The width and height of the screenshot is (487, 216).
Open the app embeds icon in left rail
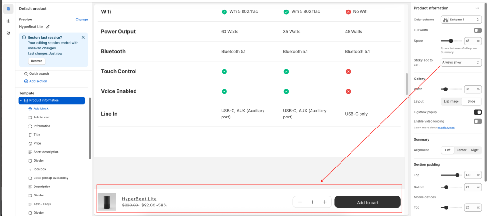click(9, 33)
